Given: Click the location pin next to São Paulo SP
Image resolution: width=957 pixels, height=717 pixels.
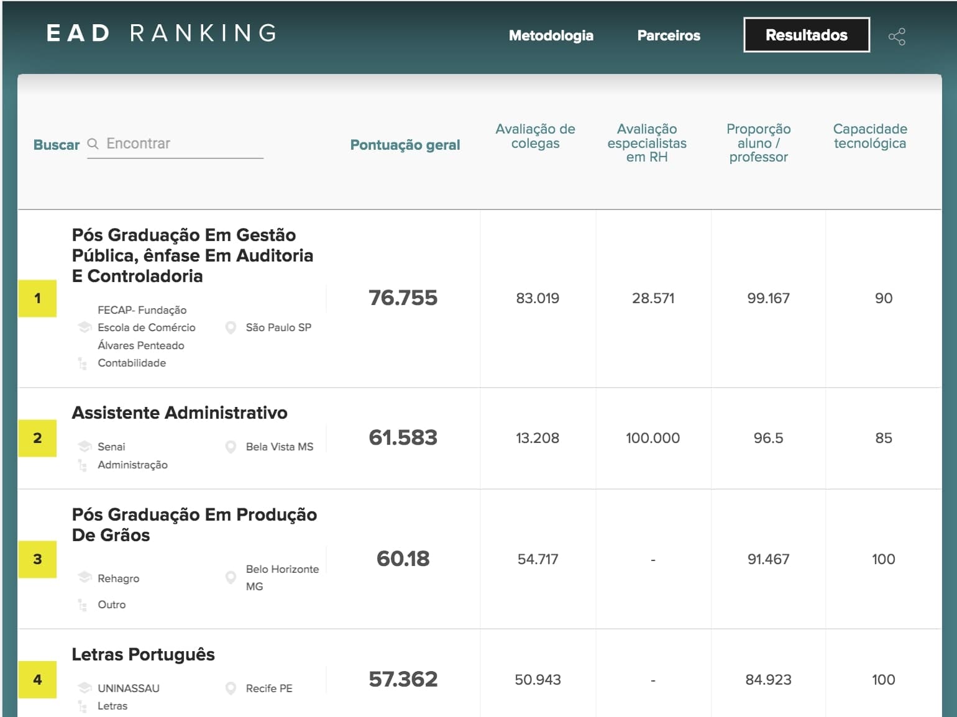Looking at the screenshot, I should [x=232, y=326].
